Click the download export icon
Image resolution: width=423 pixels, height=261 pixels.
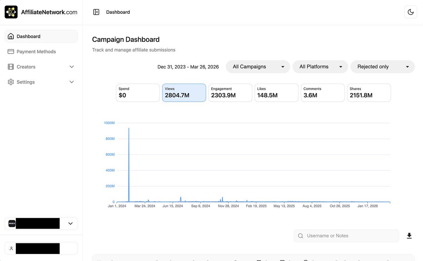(x=409, y=236)
